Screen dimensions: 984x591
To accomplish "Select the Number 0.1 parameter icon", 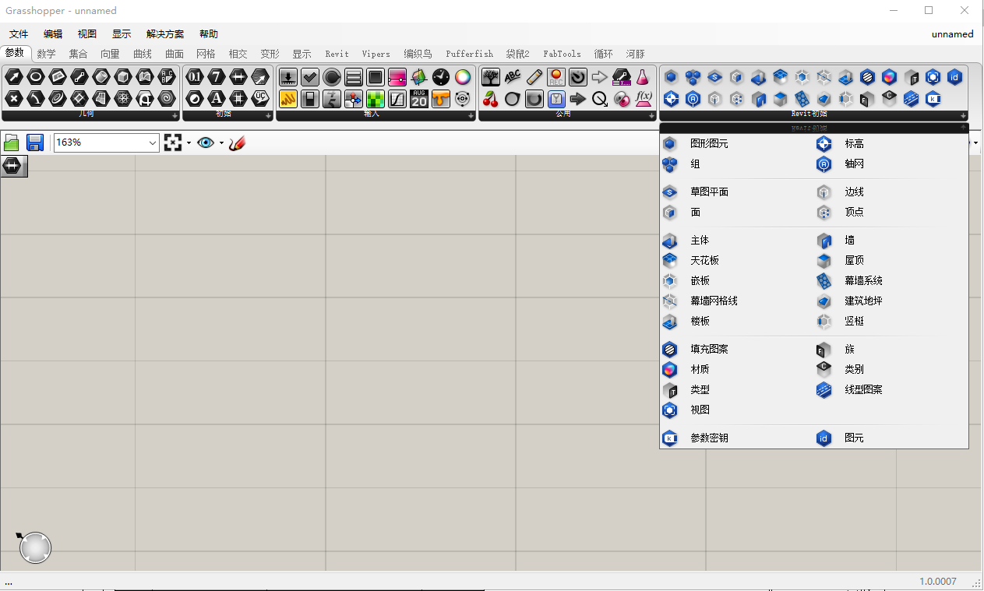I will pyautogui.click(x=195, y=77).
